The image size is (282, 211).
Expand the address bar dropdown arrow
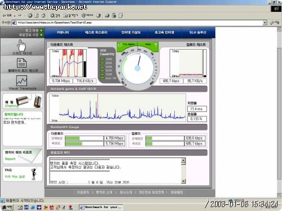pos(265,23)
